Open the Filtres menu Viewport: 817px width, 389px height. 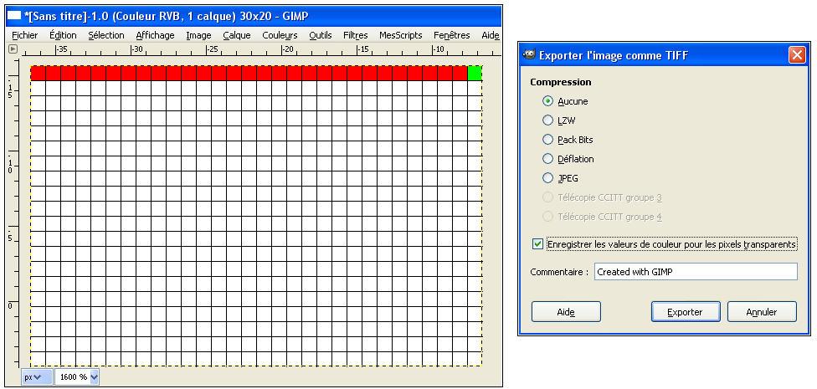tap(356, 35)
